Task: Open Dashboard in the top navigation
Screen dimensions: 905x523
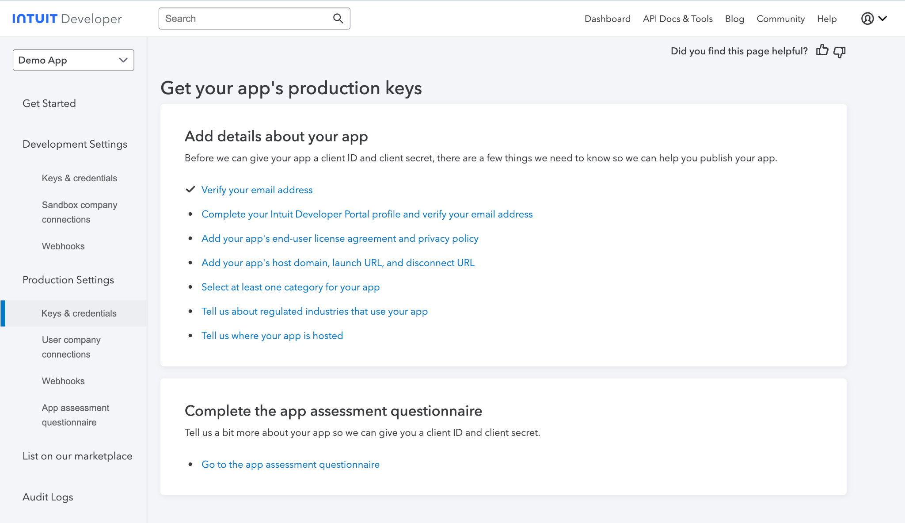Action: pyautogui.click(x=607, y=19)
